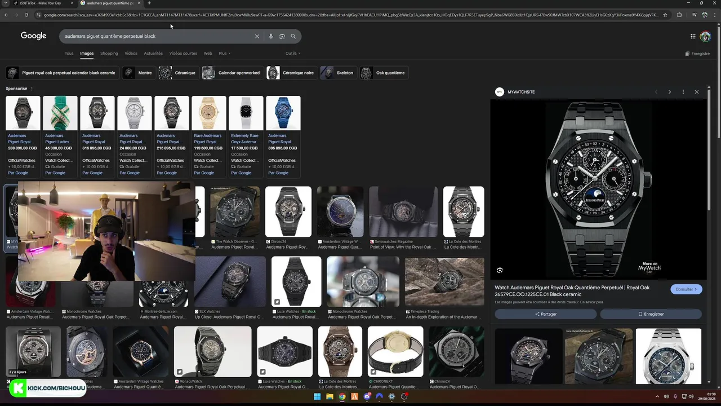721x406 pixels.
Task: Select the Montre filter chip
Action: [x=139, y=73]
